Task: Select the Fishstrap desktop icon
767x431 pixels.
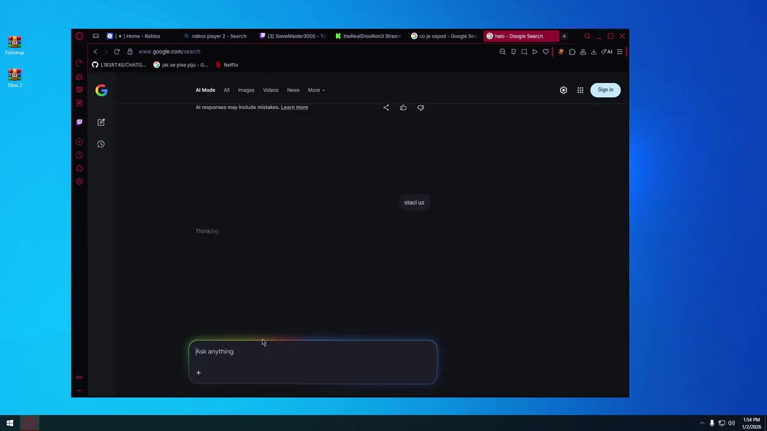Action: [x=14, y=45]
